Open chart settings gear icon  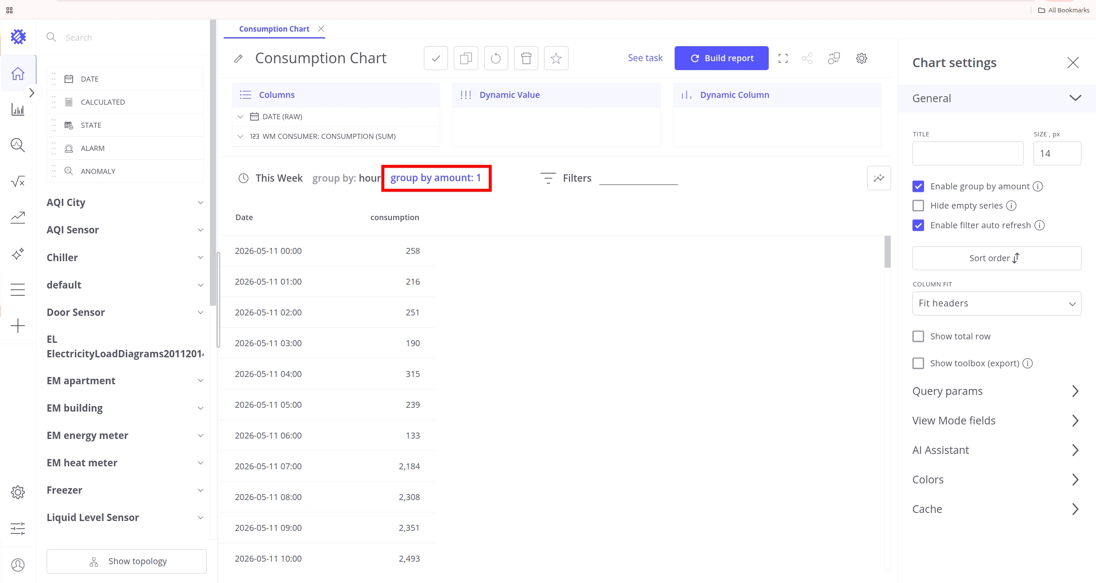tap(862, 58)
